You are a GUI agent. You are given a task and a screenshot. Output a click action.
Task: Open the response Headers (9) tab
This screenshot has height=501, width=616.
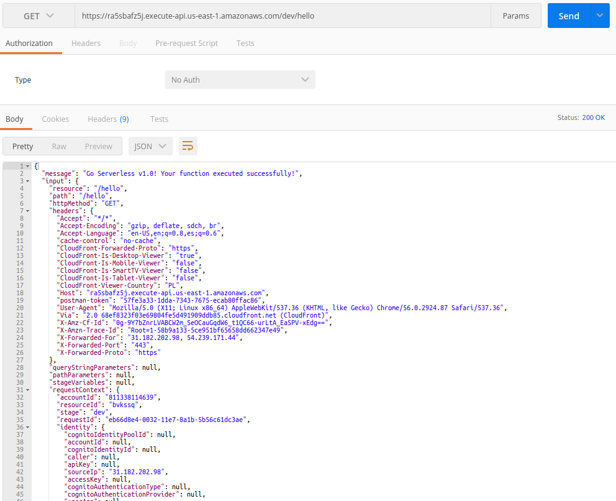coord(108,119)
